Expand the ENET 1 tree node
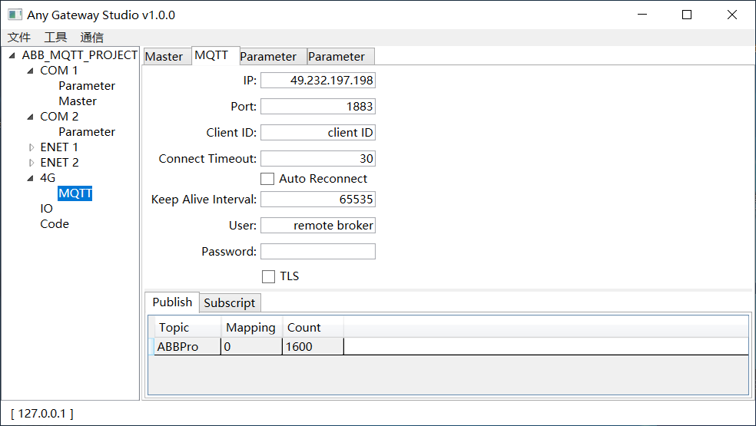 point(31,147)
